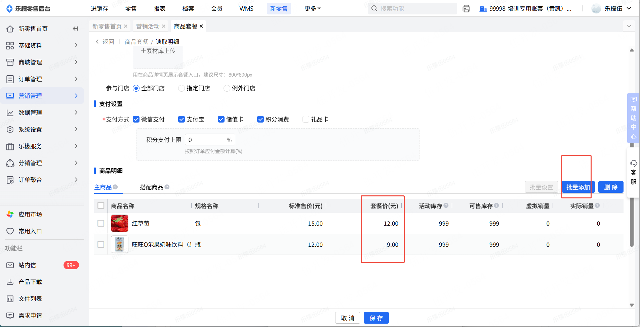Enable 礼品卡 payment method
Screen dimensions: 640x327
point(306,119)
